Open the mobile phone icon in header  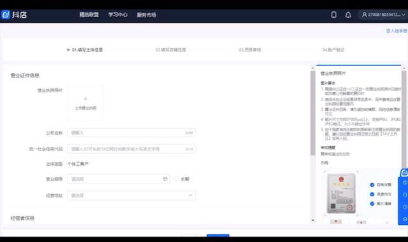pos(334,15)
